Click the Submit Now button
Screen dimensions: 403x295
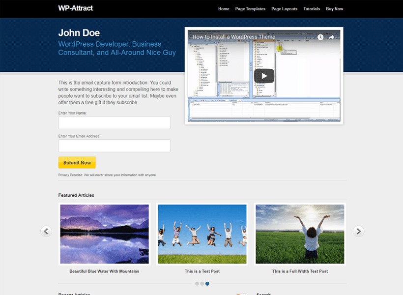[x=77, y=163]
